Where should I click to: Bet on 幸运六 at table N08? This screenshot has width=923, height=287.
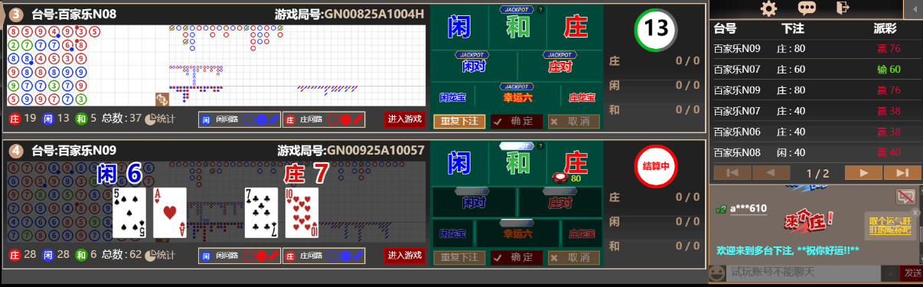(517, 97)
